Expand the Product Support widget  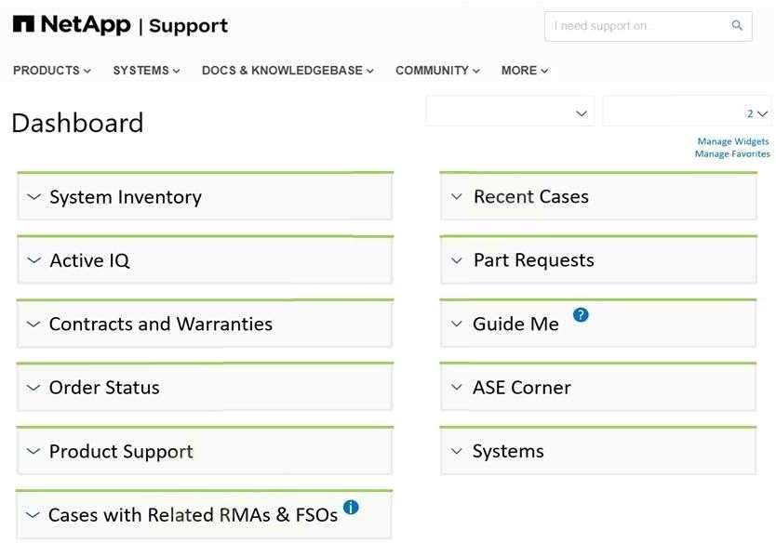[33, 451]
